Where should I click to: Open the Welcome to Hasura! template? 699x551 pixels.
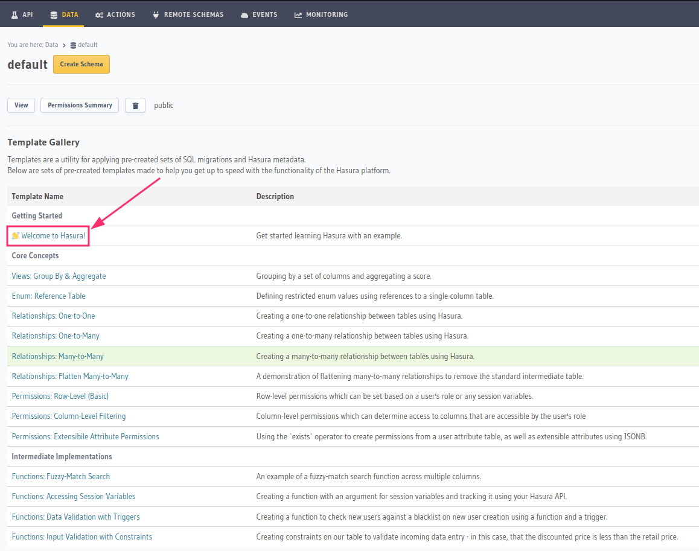point(53,235)
